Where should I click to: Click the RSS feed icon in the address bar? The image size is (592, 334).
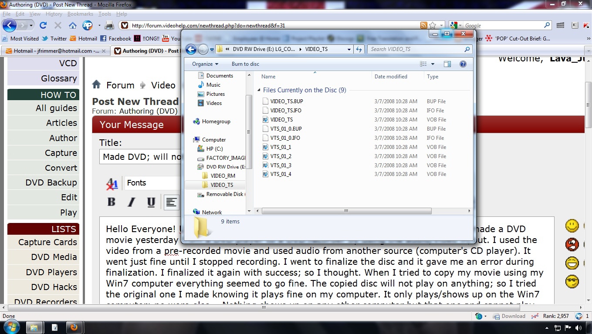tap(423, 25)
